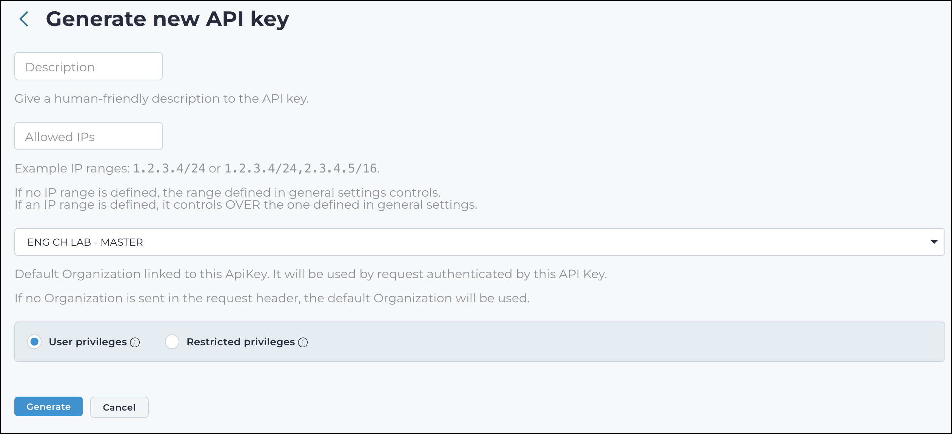Screen dimensions: 952x434
Task: Click the Default Organization explanation text
Action: (x=311, y=274)
